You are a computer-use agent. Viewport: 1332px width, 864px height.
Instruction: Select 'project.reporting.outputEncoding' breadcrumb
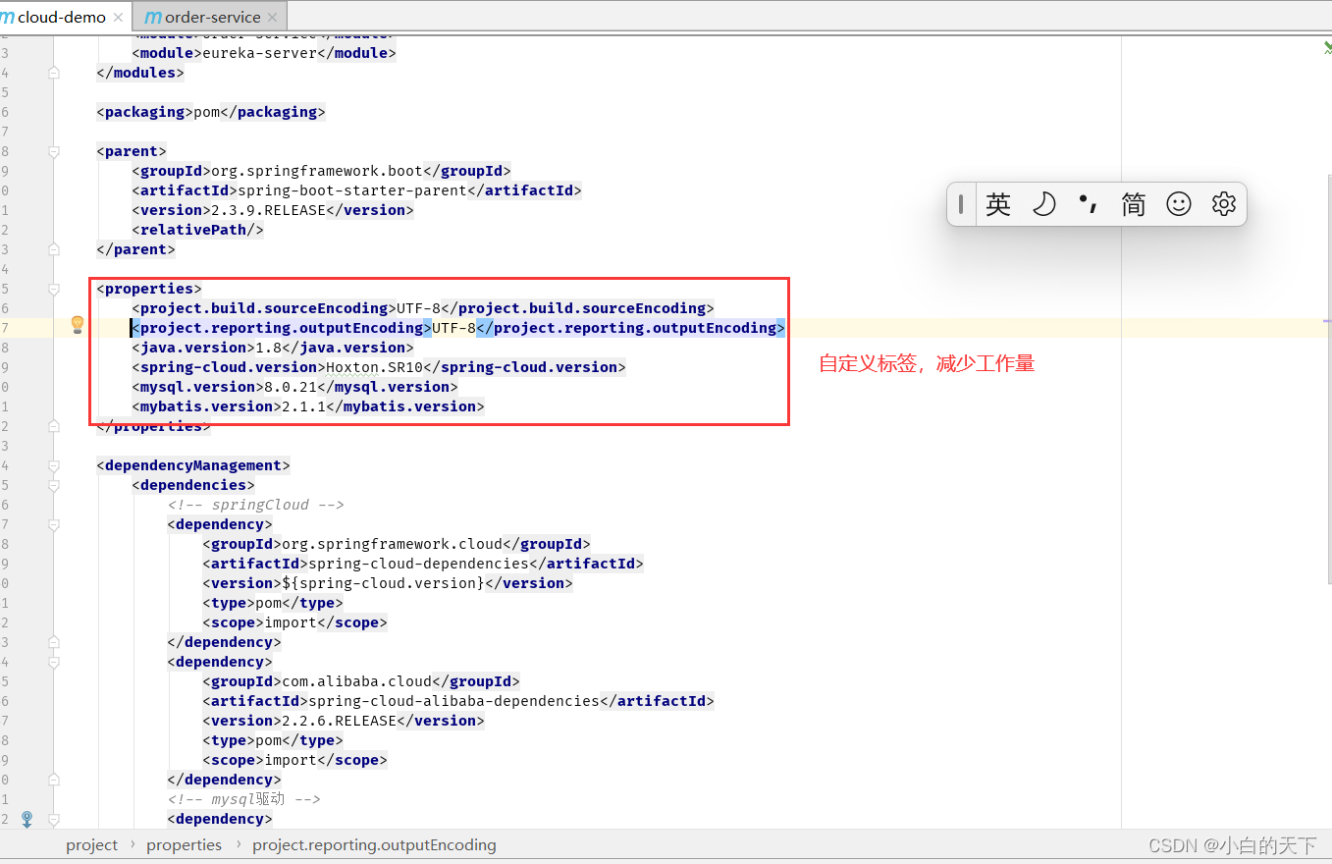point(374,844)
